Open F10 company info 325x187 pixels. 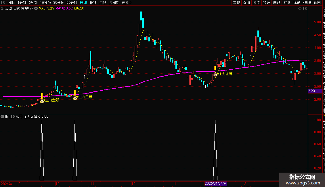pyautogui.click(x=287, y=3)
